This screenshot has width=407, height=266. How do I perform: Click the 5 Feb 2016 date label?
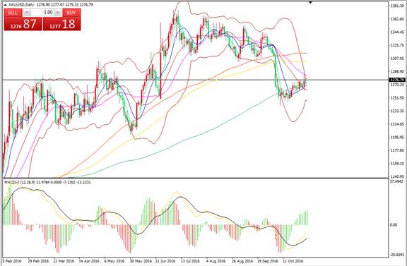coord(13,260)
